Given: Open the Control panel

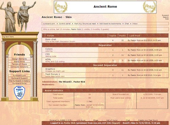Looking at the screenshot, I should (x=65, y=24).
